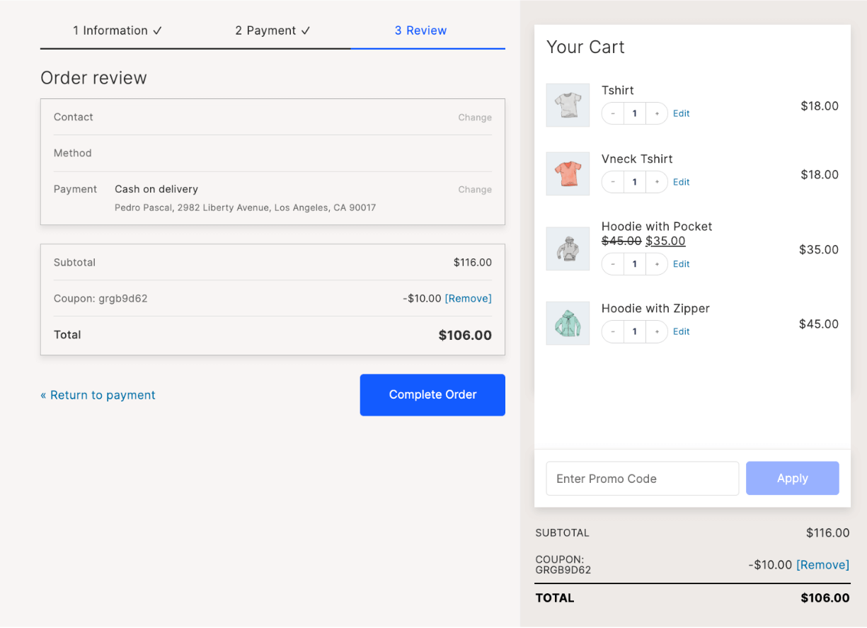The image size is (867, 628).
Task: Click the Hoodie with Zipper quantity field
Action: [635, 331]
